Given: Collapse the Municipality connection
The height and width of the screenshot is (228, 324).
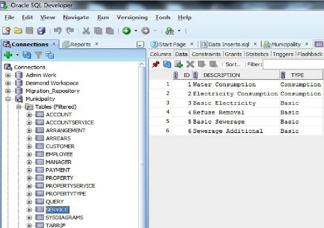Looking at the screenshot, I should point(8,99).
